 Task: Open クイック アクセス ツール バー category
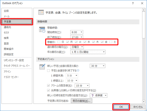17,66
